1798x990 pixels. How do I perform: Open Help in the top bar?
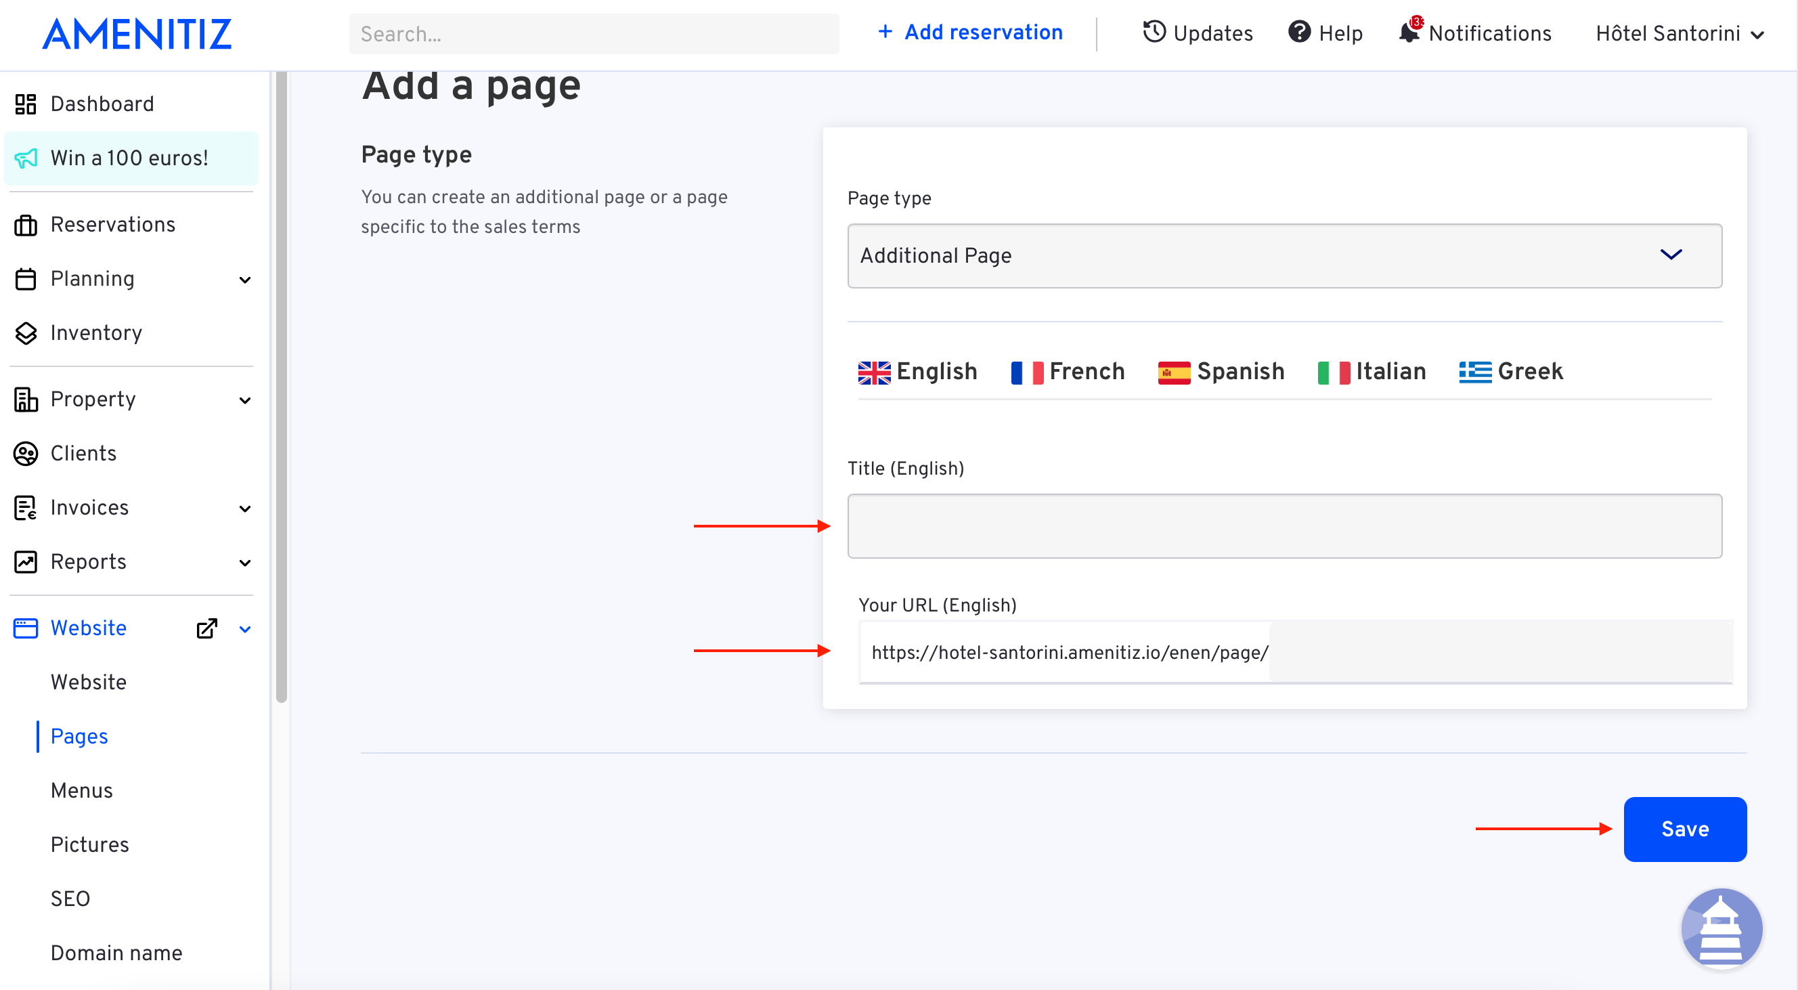[1325, 33]
